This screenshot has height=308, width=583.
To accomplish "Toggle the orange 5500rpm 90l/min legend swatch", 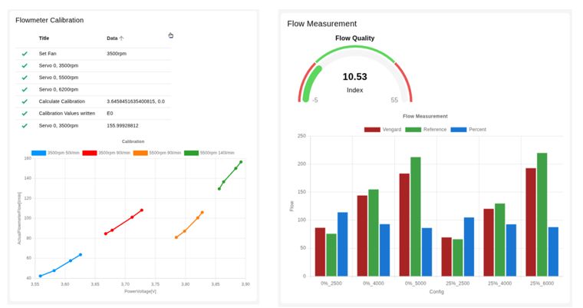I will point(140,153).
